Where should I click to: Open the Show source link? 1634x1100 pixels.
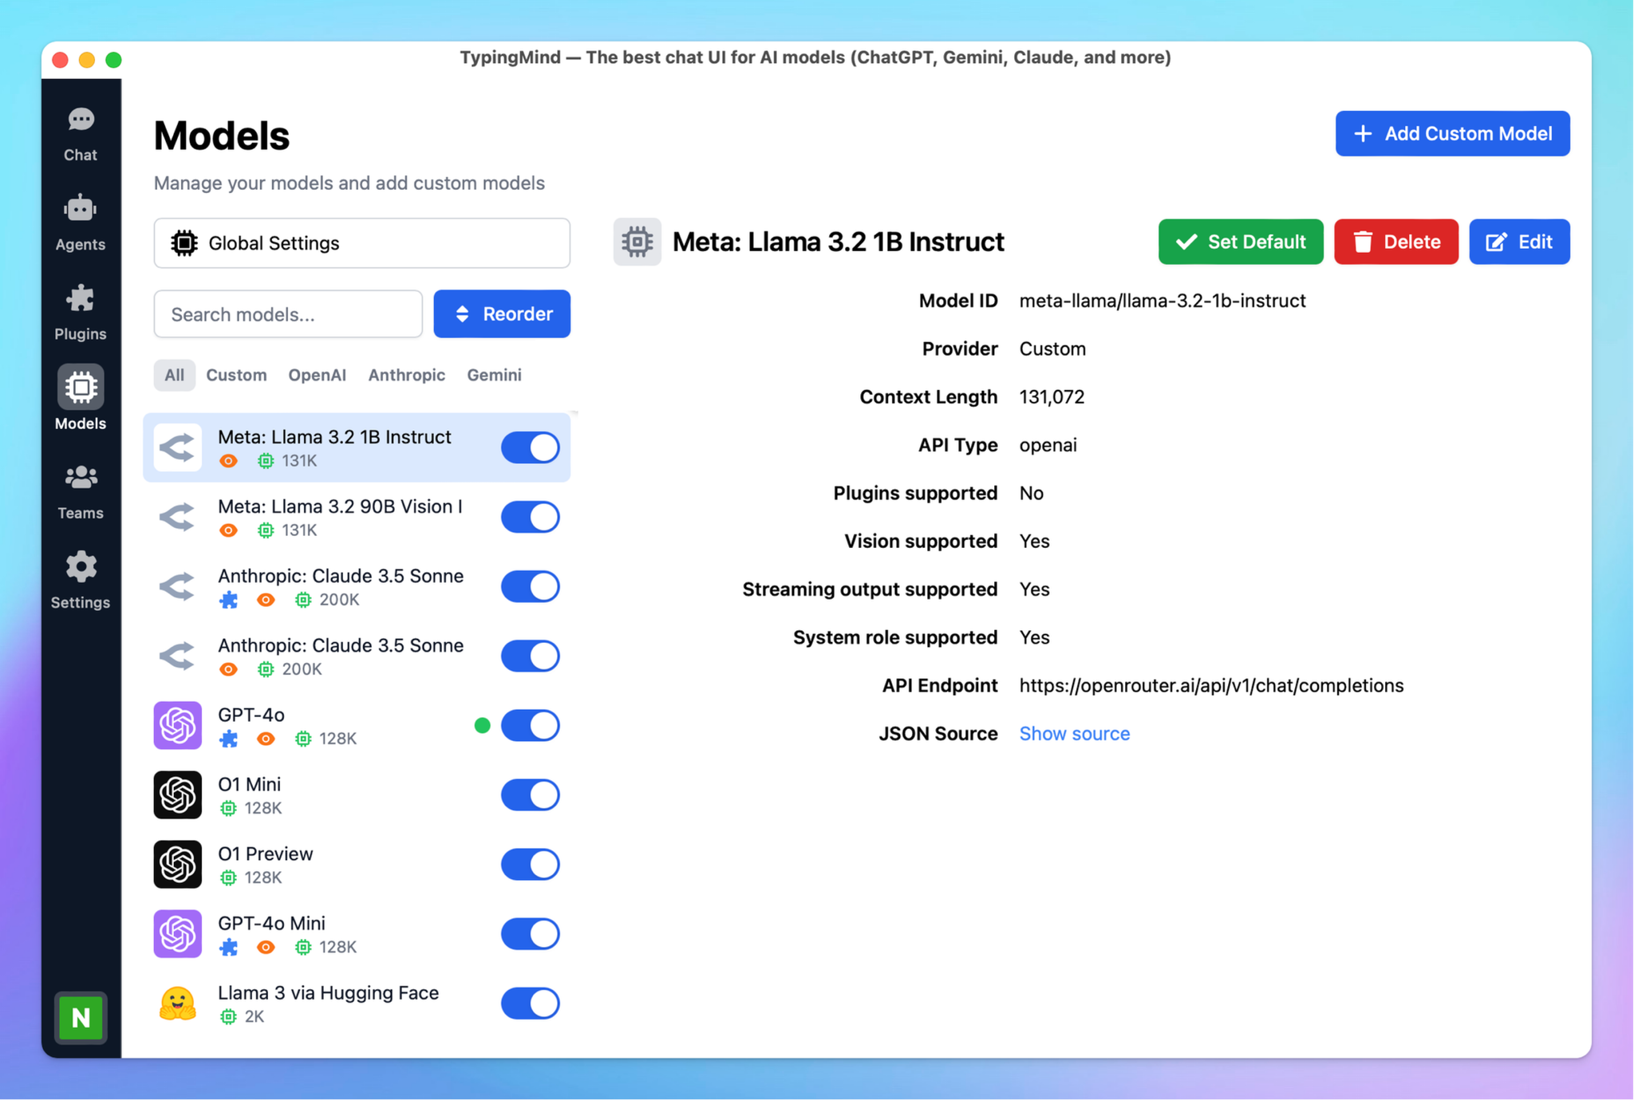pyautogui.click(x=1074, y=733)
